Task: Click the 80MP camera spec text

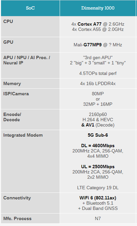Action: 98,94
